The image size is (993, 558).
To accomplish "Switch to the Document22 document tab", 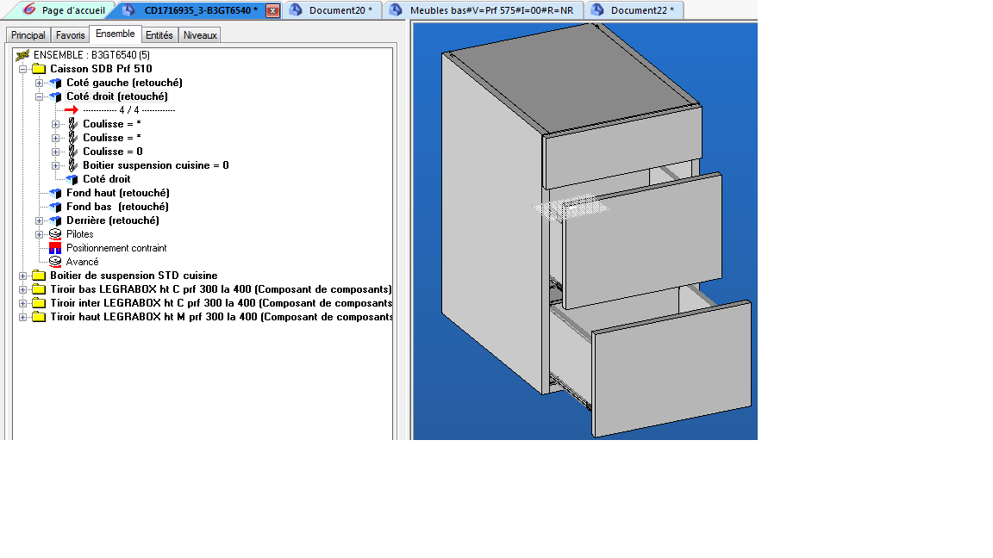I will pos(636,10).
